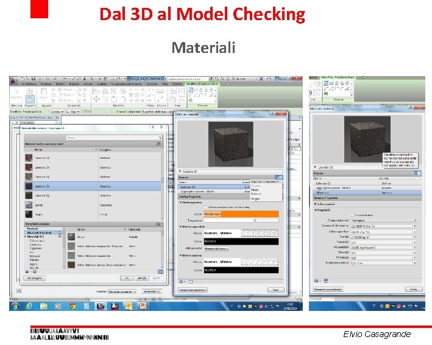Click Annulla in material browser

pos(142,279)
